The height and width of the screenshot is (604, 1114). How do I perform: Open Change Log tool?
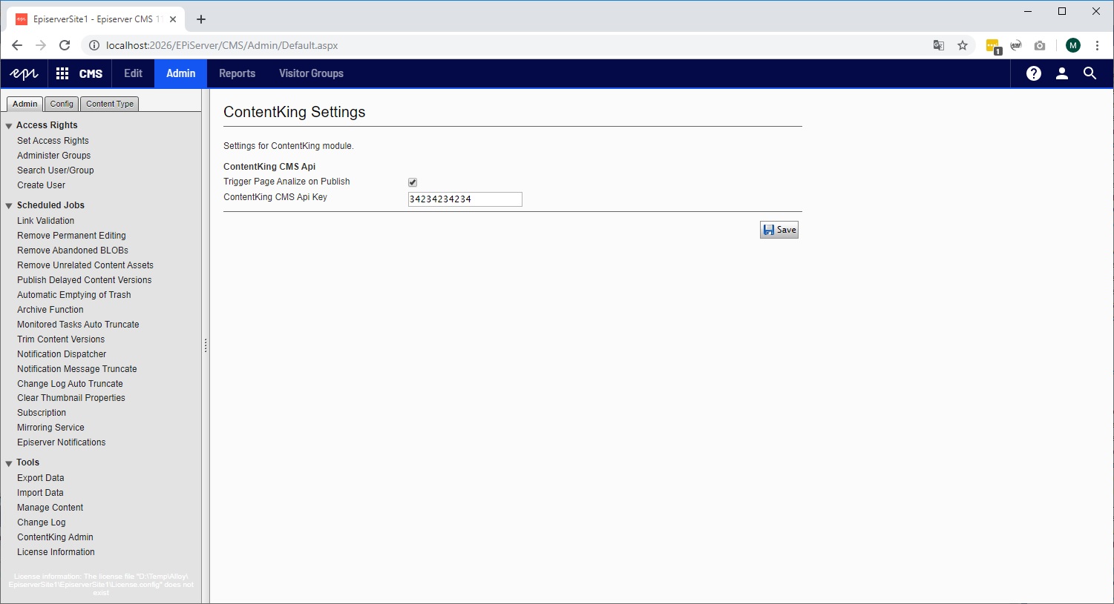tap(42, 522)
